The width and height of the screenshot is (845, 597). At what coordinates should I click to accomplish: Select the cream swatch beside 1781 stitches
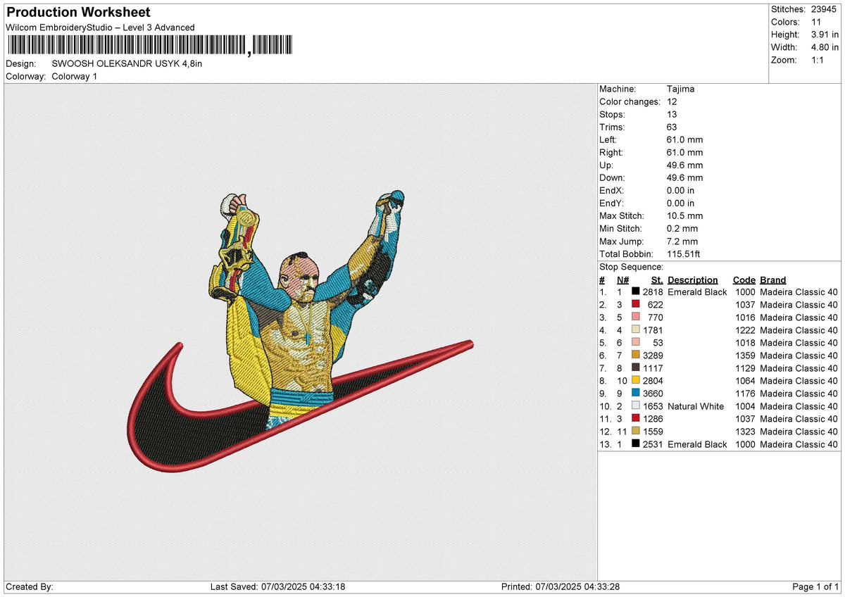(x=635, y=329)
